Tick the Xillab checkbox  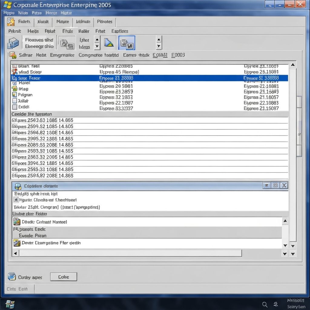[x=15, y=101]
